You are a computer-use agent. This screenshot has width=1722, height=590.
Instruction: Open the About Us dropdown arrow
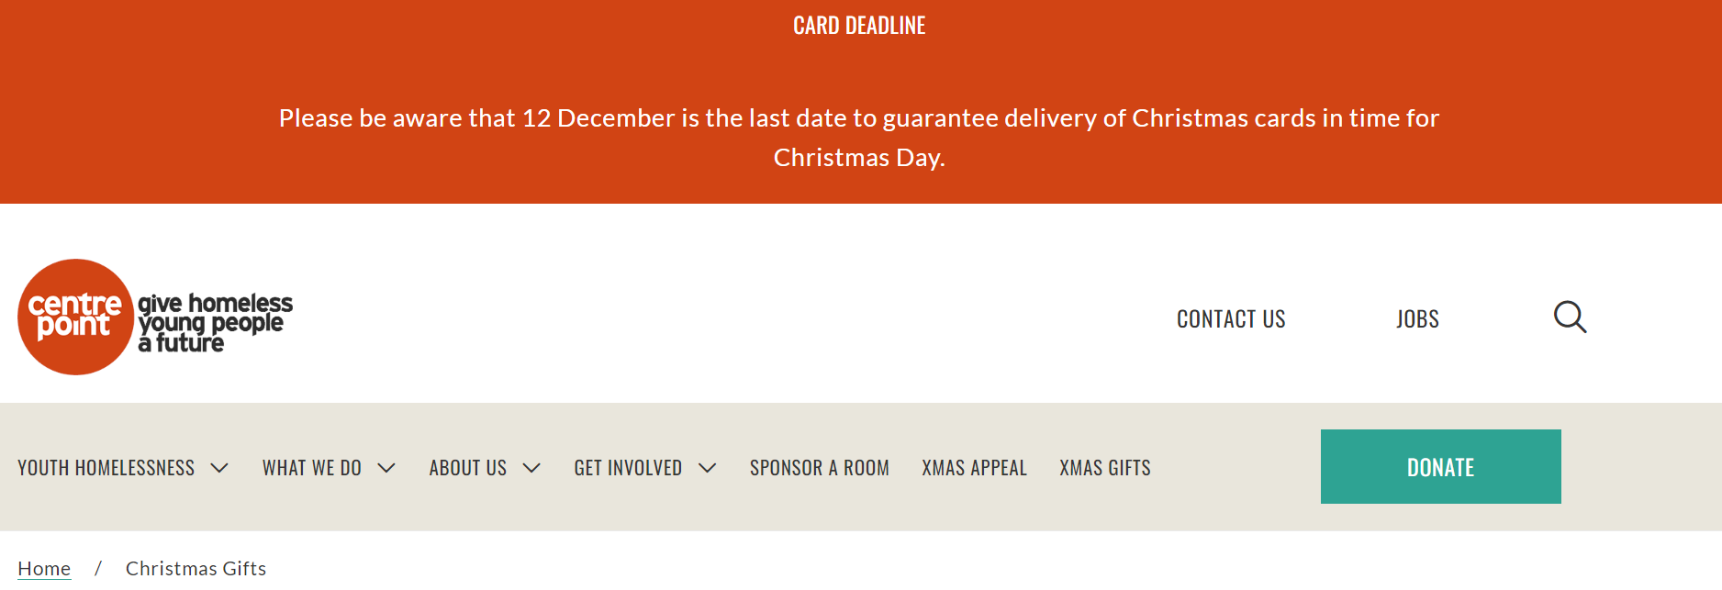coord(531,468)
